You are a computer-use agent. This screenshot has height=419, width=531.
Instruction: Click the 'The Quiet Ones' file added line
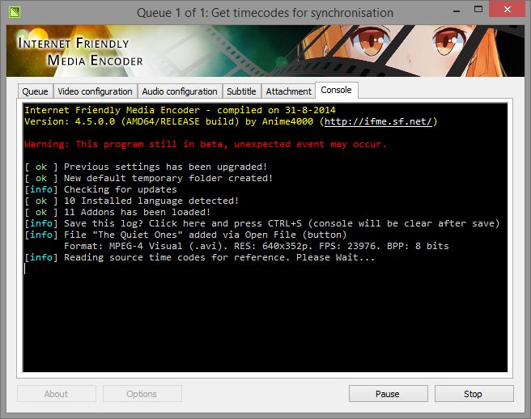pos(185,235)
